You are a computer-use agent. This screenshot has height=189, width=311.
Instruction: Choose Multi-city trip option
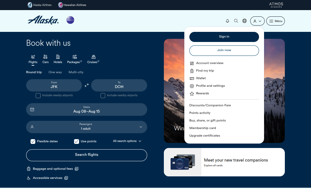[x=76, y=72]
